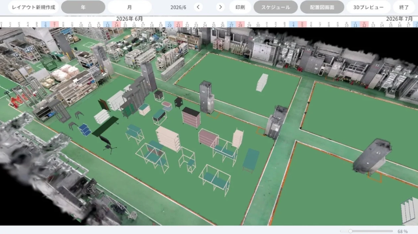Click the 68 % zoom value
This screenshot has width=418, height=234.
402,231
